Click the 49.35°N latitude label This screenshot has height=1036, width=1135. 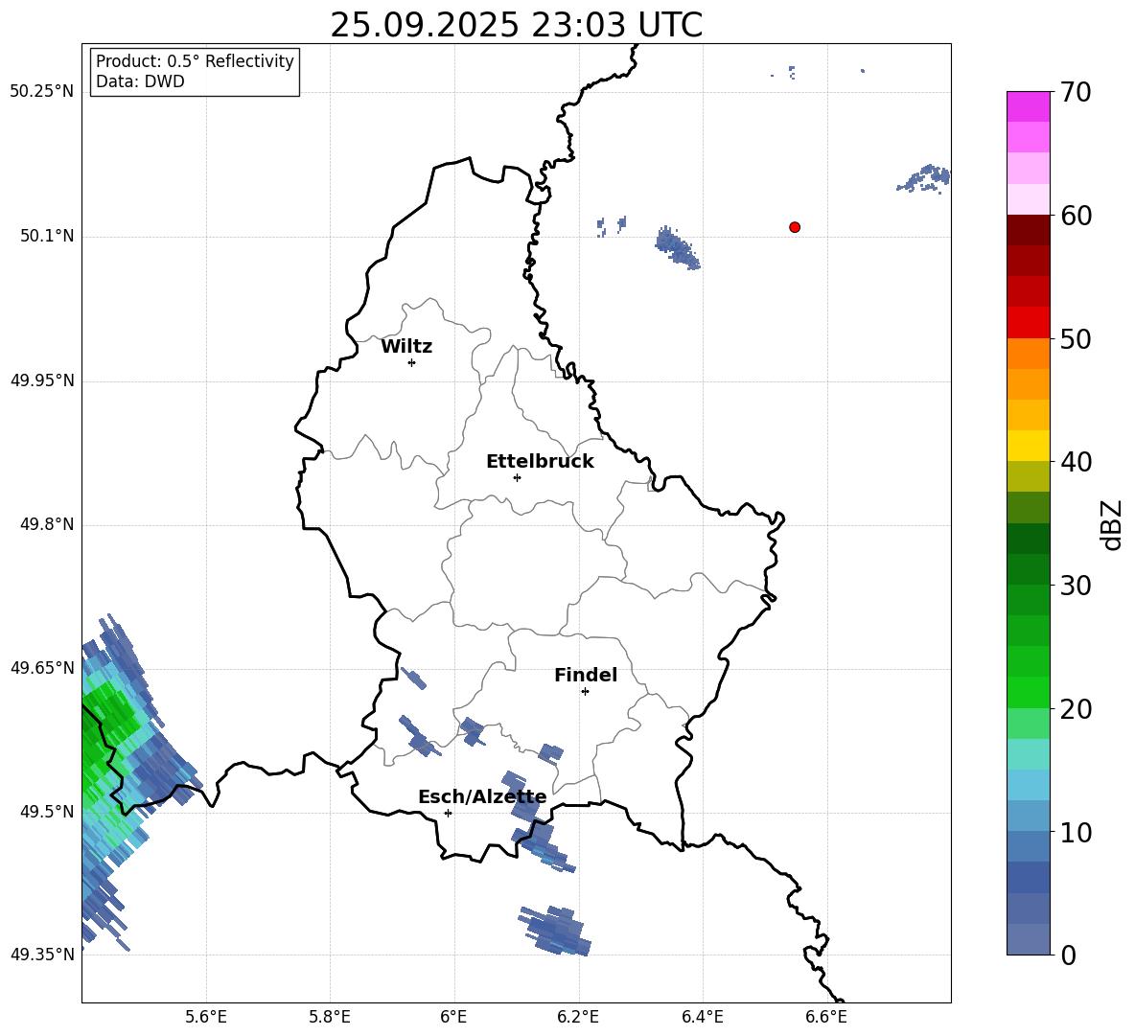click(42, 955)
